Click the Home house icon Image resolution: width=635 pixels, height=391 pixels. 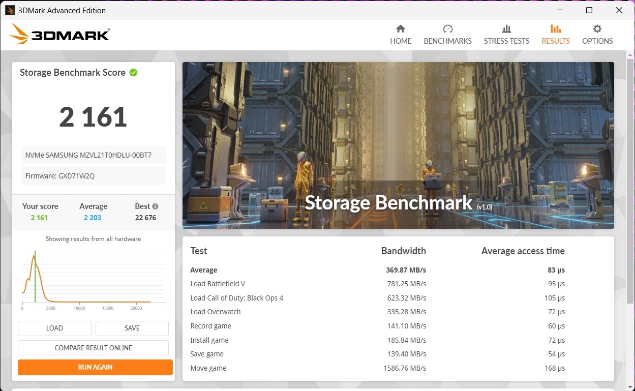pyautogui.click(x=401, y=29)
